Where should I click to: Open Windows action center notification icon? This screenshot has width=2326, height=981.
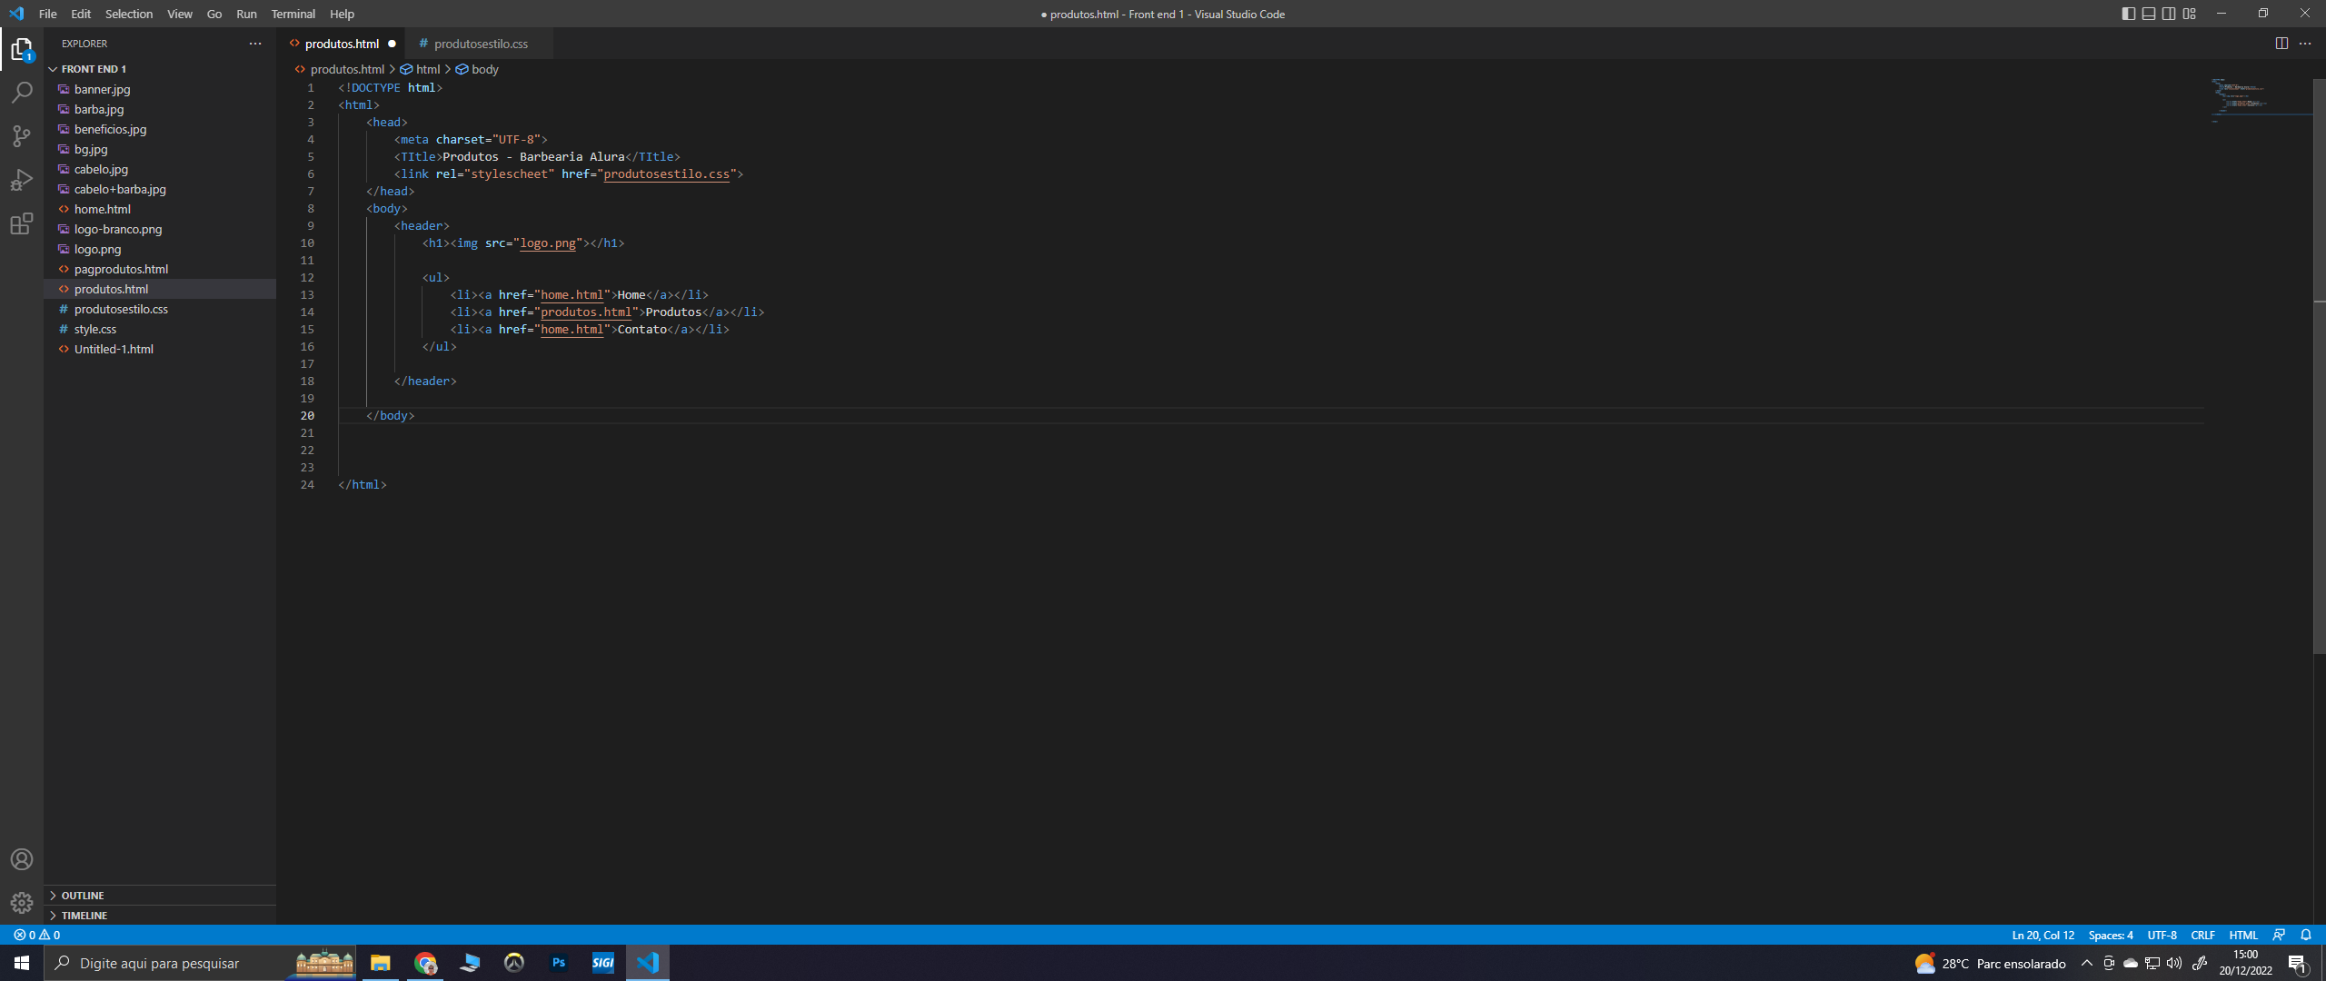coord(2298,963)
